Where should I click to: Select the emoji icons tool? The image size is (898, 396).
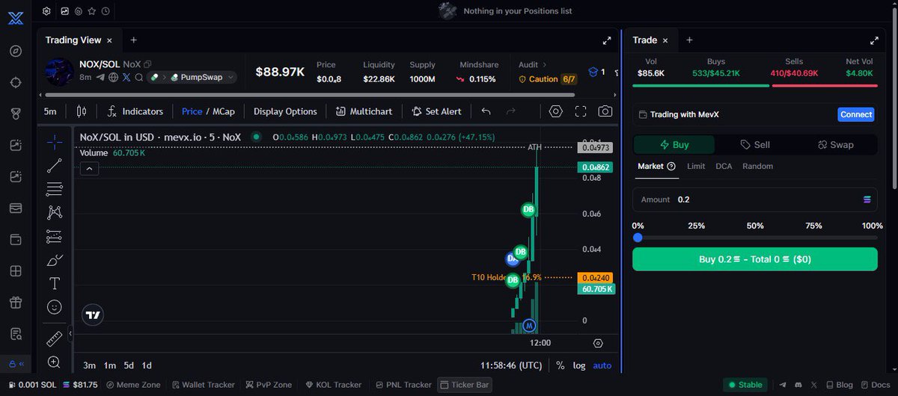(x=54, y=306)
